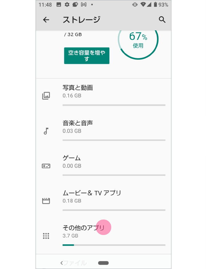Screen dimensions: 207x269
Task: Tap the battery indicator showing 93%
Action: tap(158, 5)
